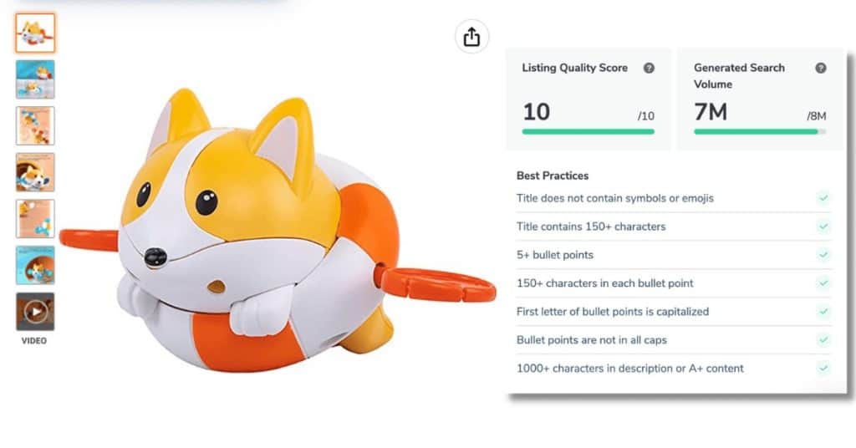Select the third product thumbnail
Screen dimensions: 856x448
35,125
